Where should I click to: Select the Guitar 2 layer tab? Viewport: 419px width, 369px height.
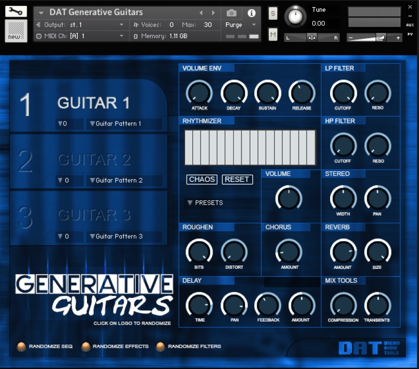(88, 160)
